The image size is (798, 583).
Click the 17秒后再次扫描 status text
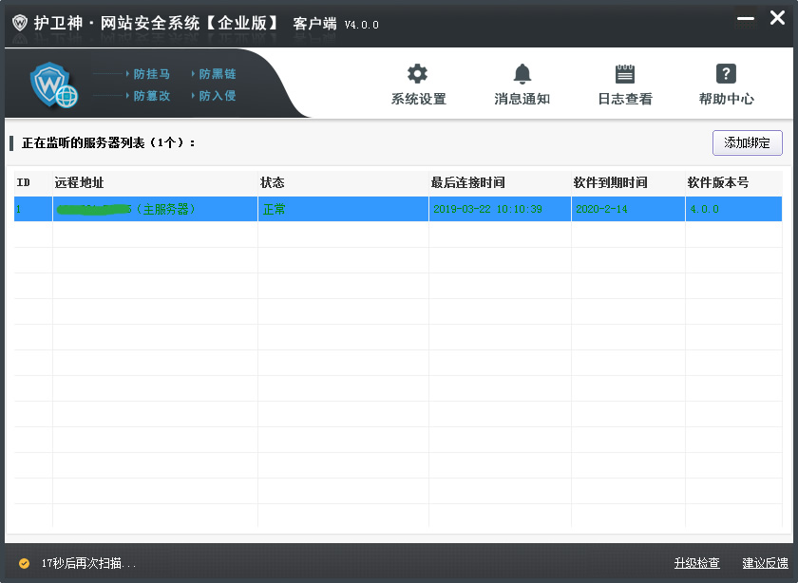[88, 563]
